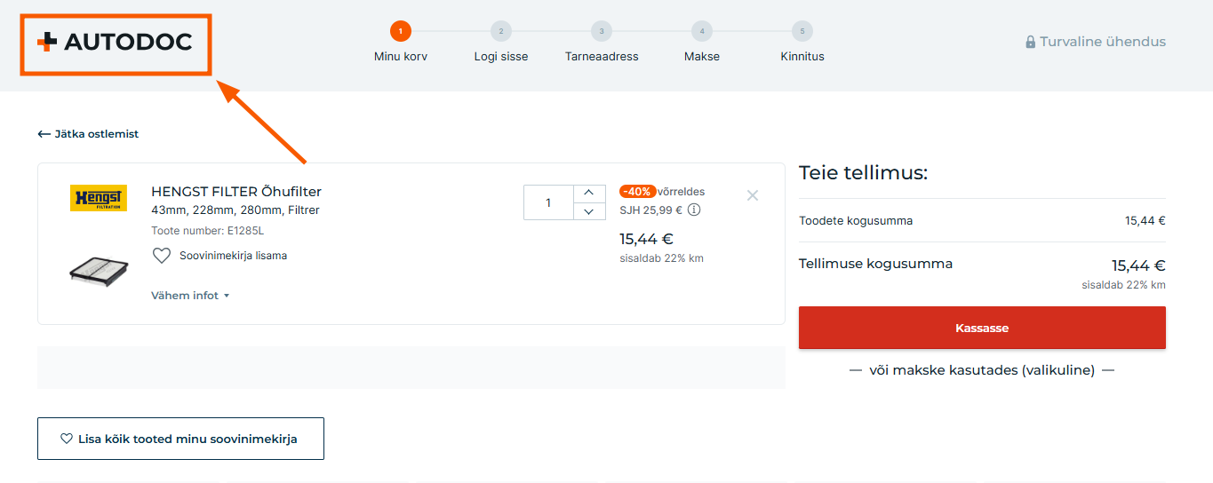Select step 4 Makse

(702, 32)
